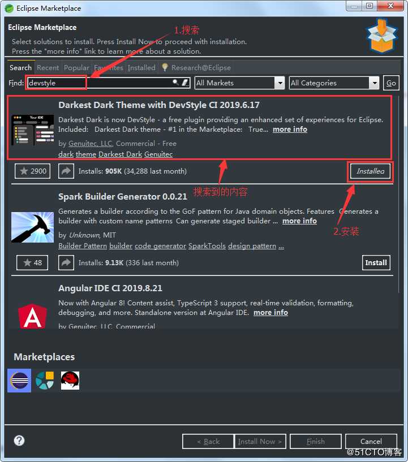
Task: Open the All Categories dropdown
Action: click(334, 83)
